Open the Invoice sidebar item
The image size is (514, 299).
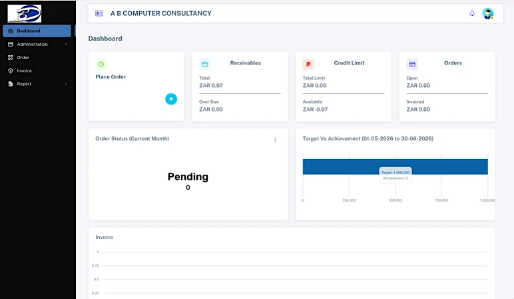point(37,70)
